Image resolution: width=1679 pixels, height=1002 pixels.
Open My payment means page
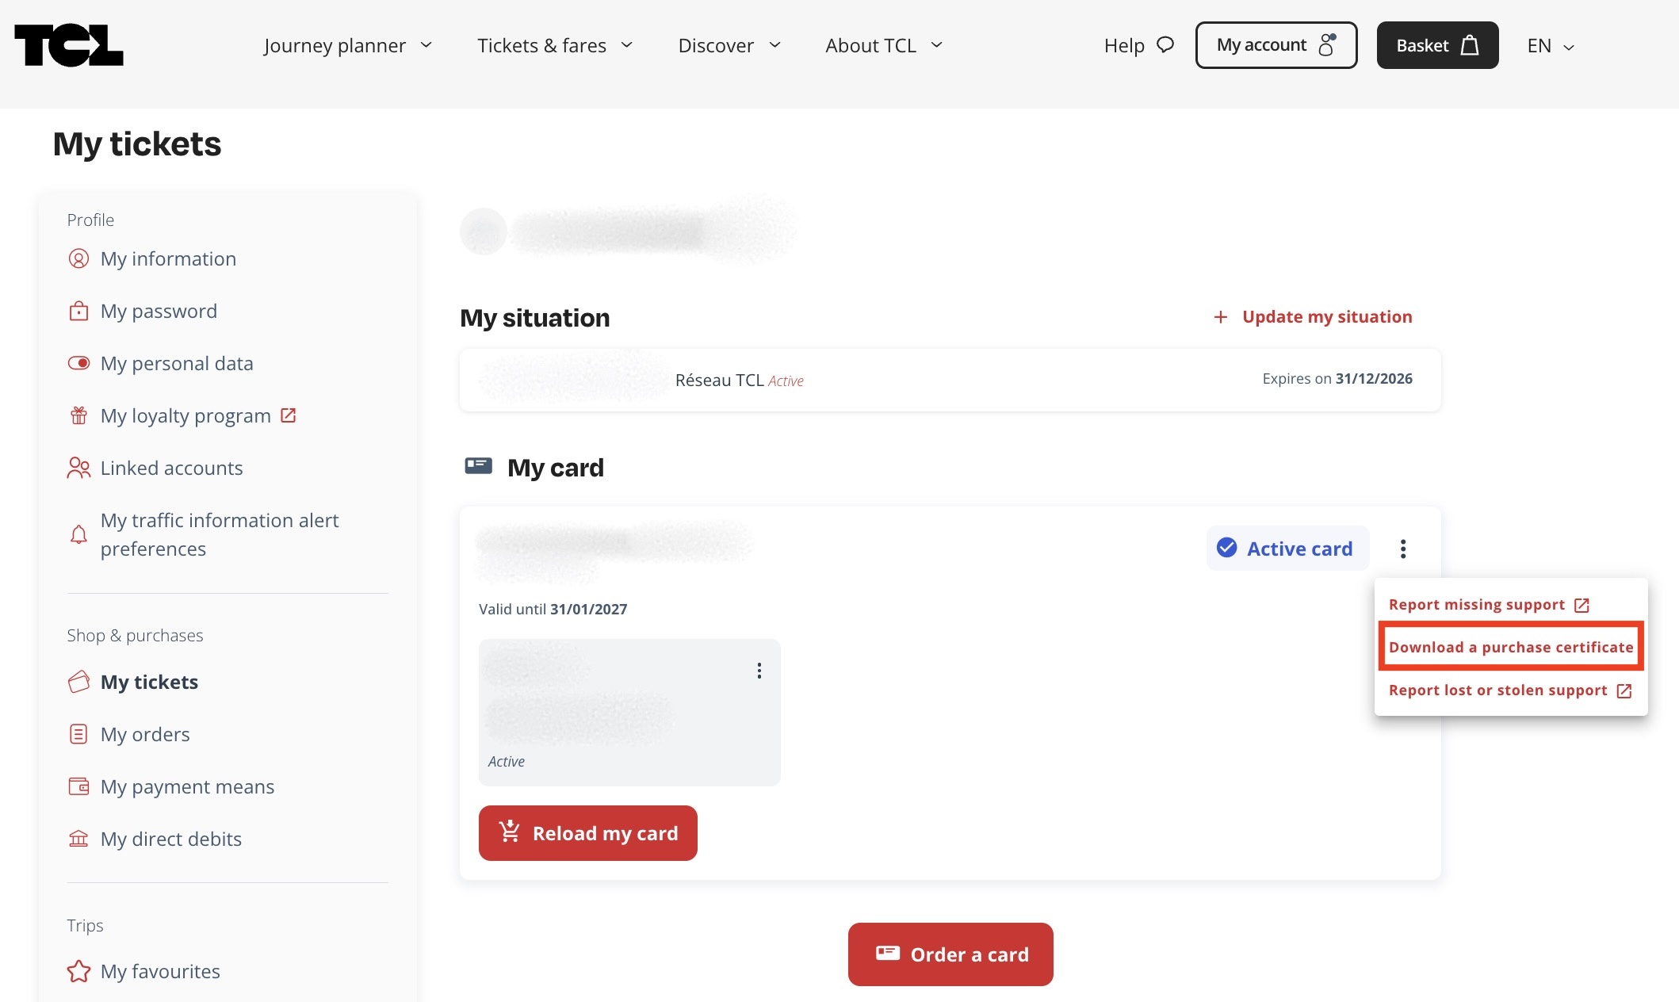click(x=187, y=786)
